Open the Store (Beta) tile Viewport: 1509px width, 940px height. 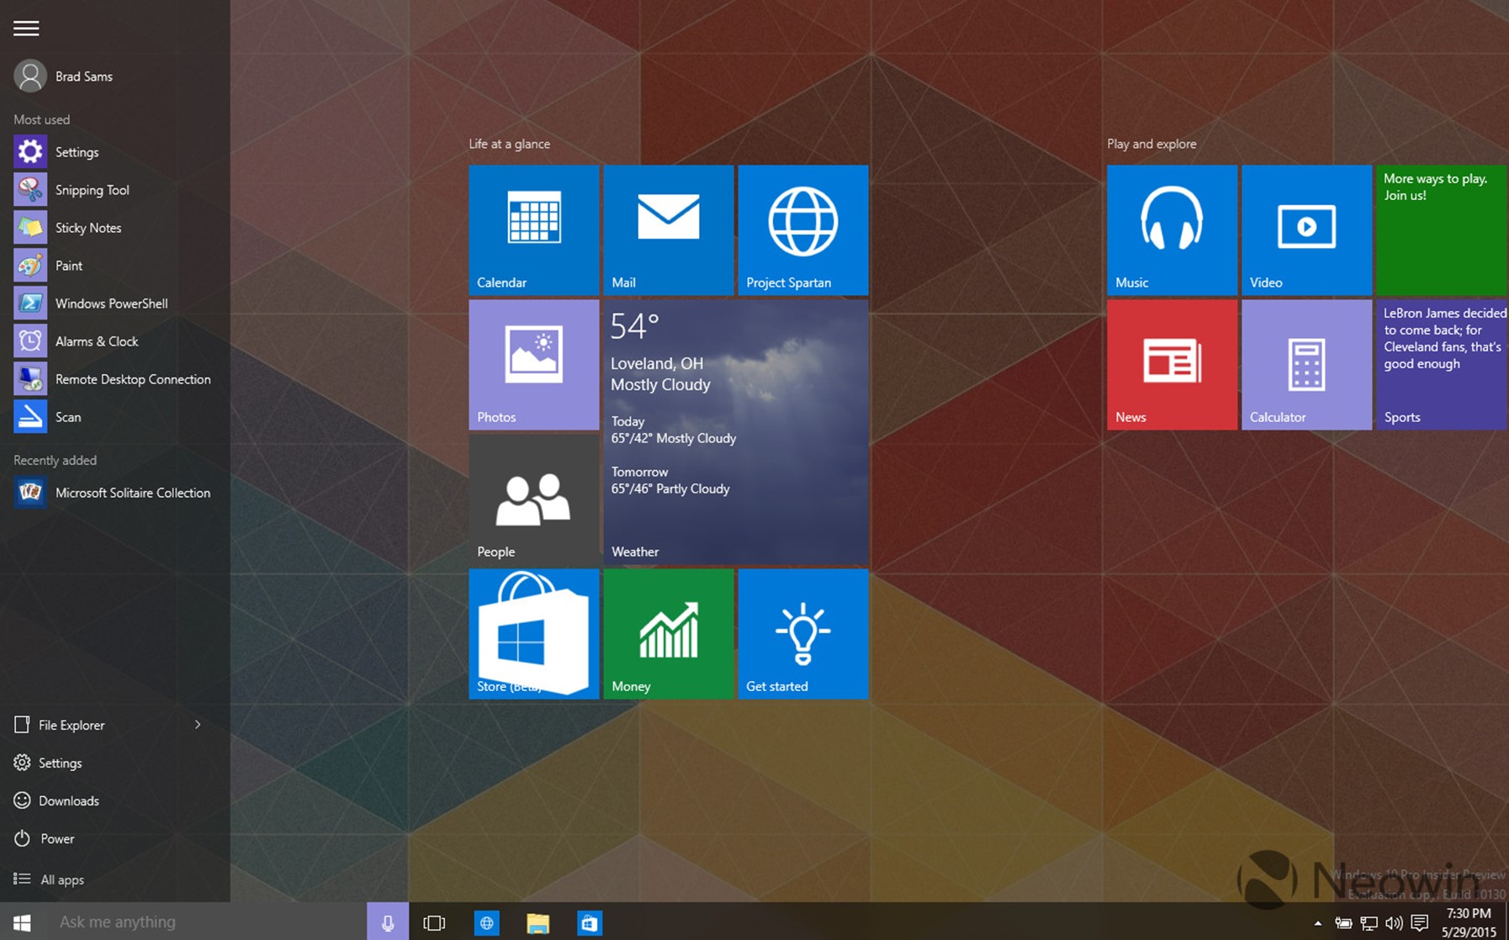click(533, 633)
